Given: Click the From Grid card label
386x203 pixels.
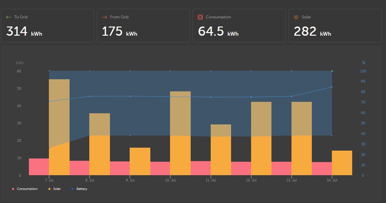Looking at the screenshot, I should tap(119, 17).
